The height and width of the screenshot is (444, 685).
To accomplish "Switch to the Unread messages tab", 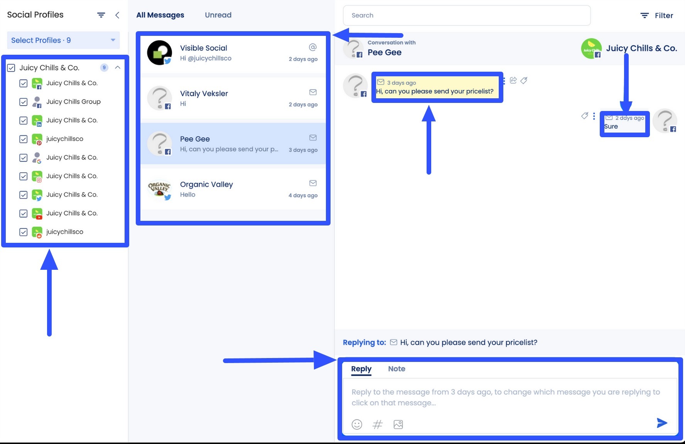I will pyautogui.click(x=218, y=15).
